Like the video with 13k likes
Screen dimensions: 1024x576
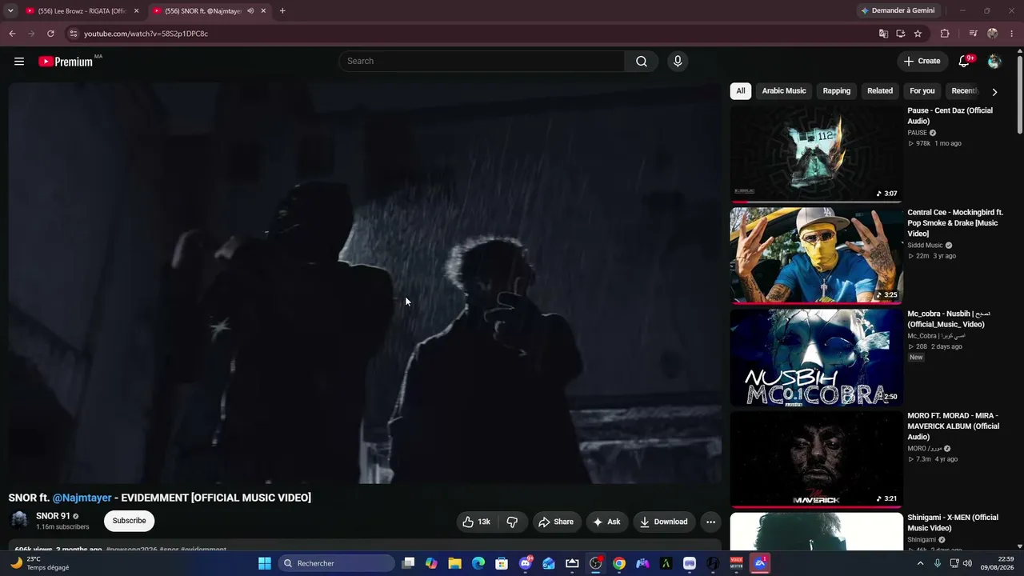476,522
